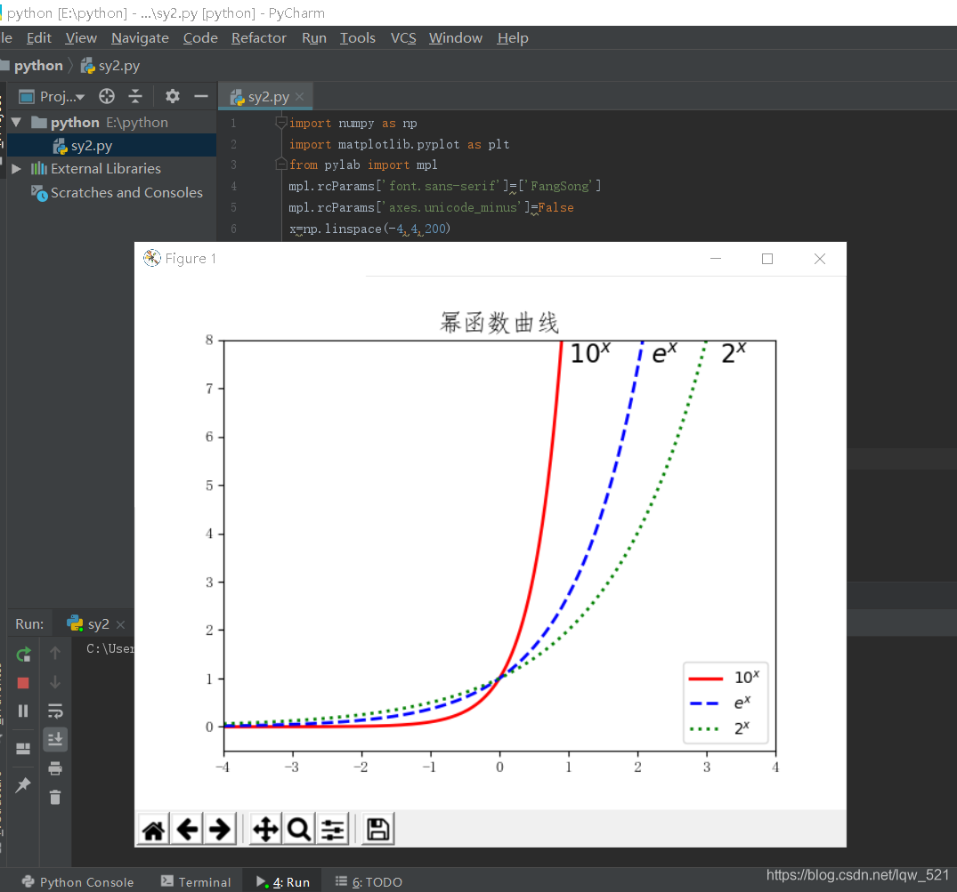Open Project panel settings gear
Viewport: 957px width, 892px height.
pos(173,96)
